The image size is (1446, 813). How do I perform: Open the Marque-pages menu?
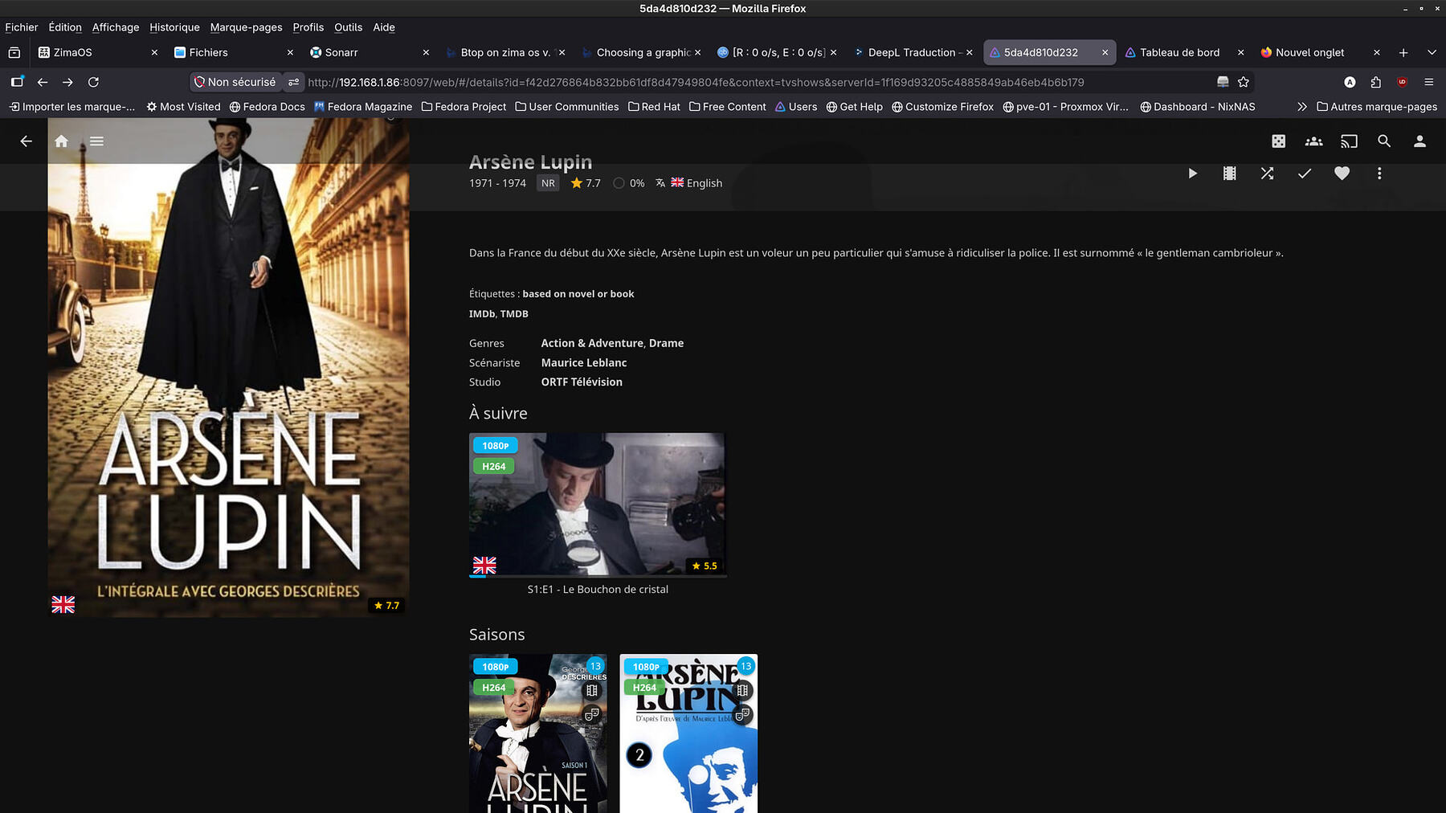pyautogui.click(x=246, y=27)
